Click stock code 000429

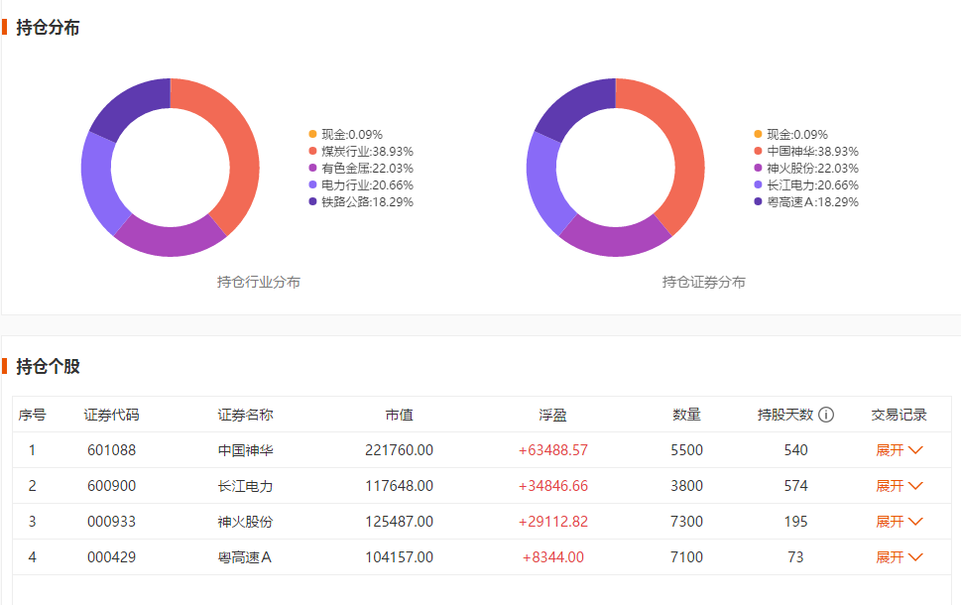[111, 557]
